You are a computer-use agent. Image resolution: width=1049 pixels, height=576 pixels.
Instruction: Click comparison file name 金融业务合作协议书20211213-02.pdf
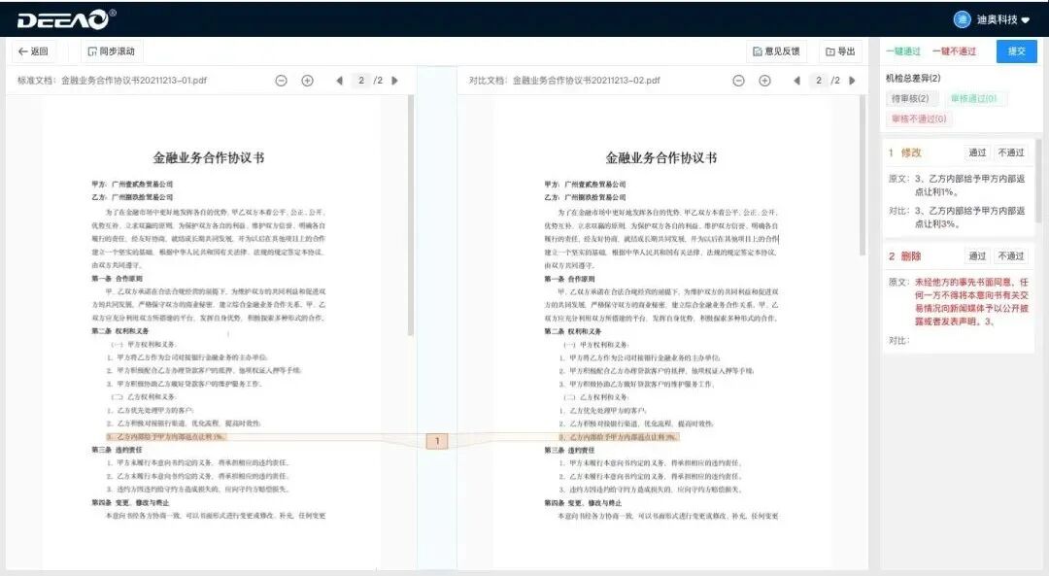(586, 81)
